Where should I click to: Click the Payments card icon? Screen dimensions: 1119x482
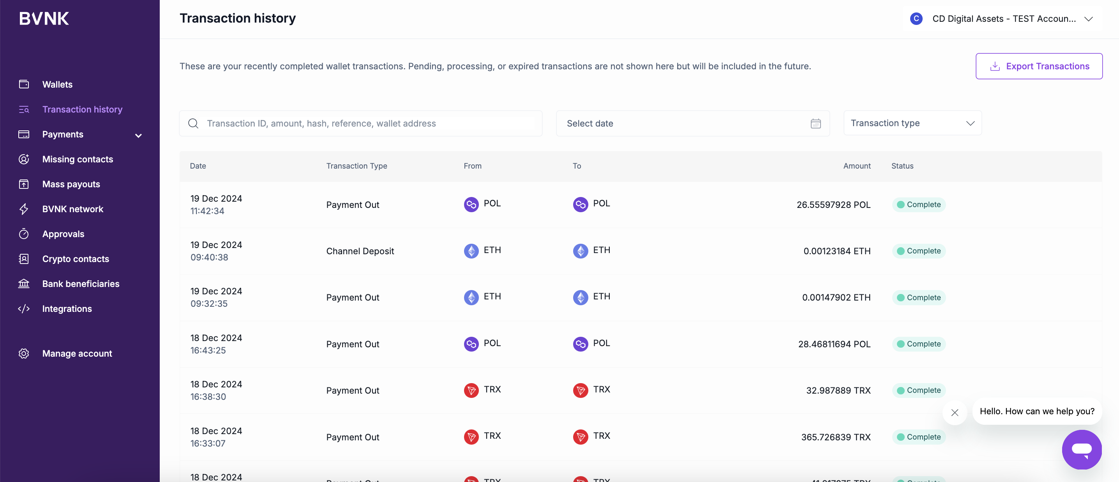click(24, 134)
